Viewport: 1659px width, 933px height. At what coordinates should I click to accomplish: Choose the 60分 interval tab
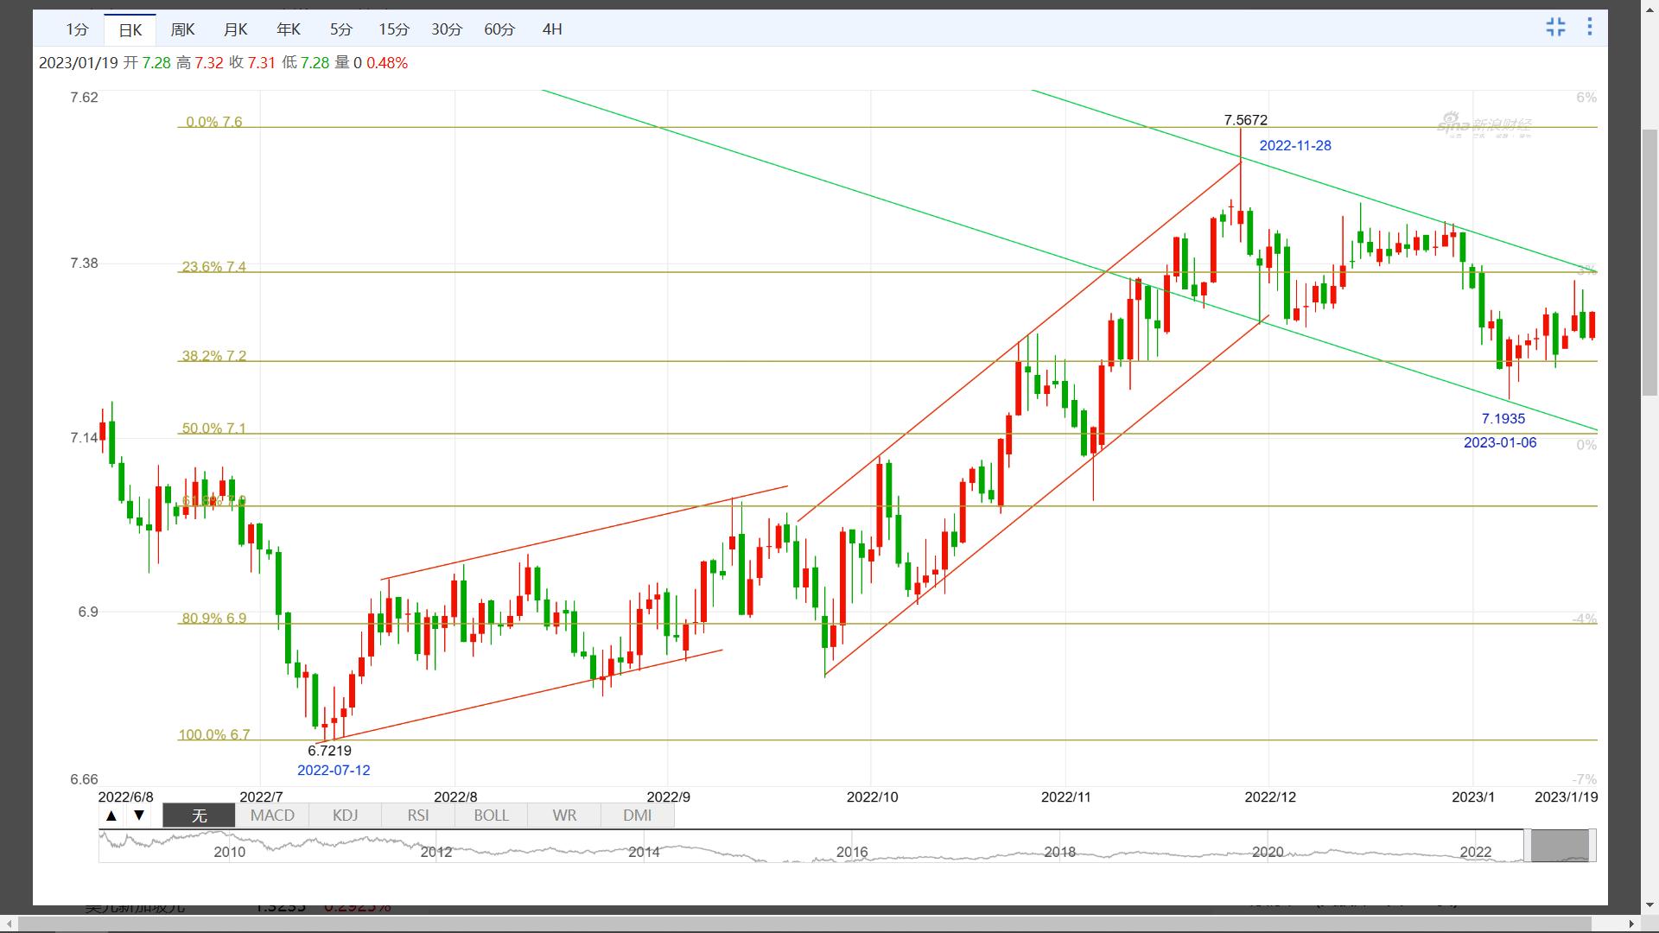coord(499,29)
